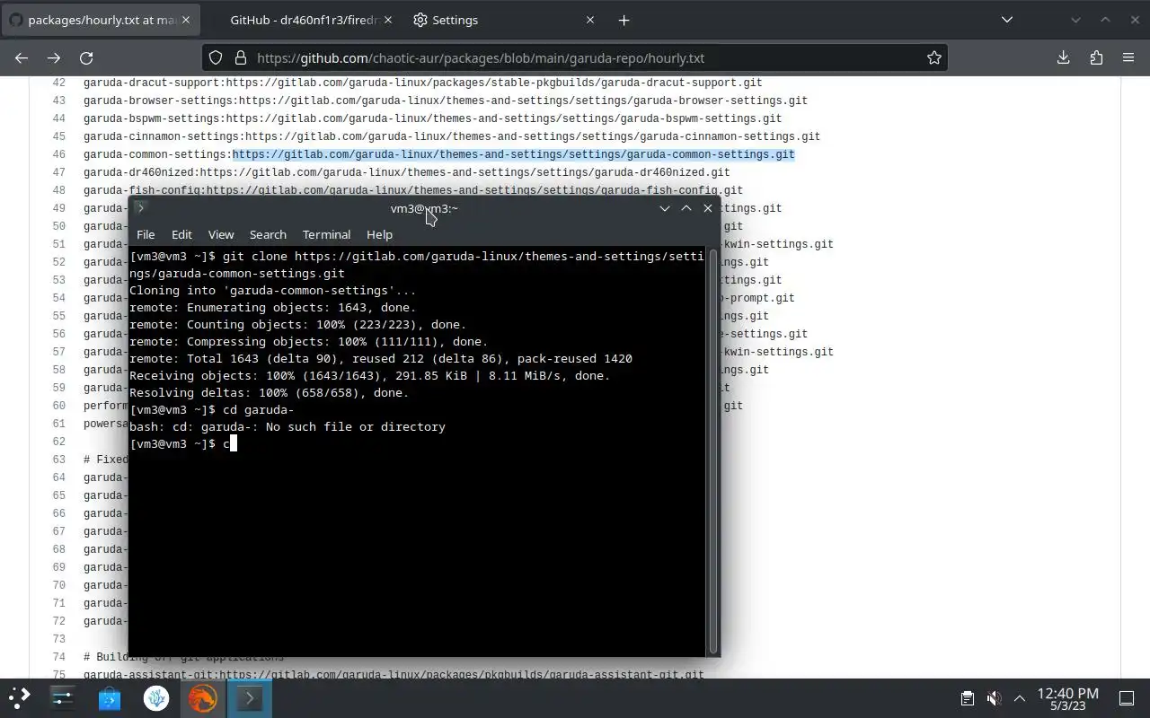Close the terminal window

pos(708,208)
